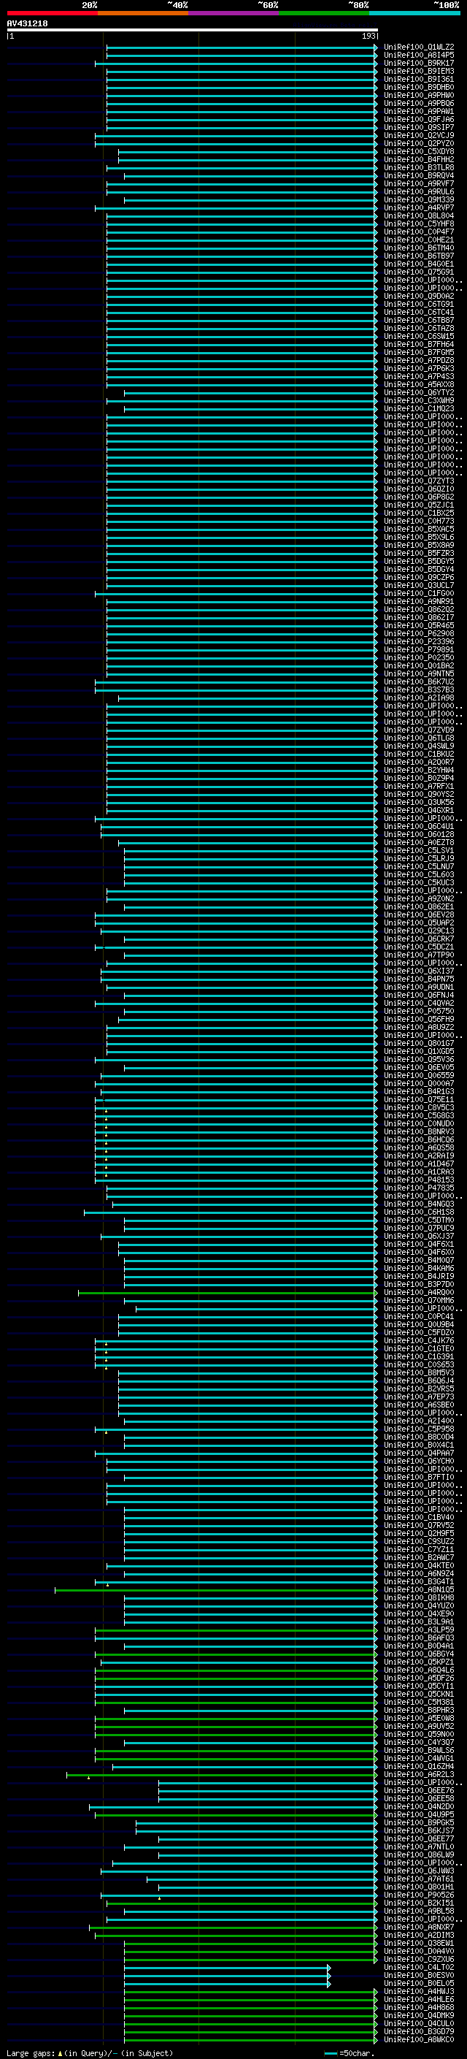Select hit label UniRef100_Q06559
467x2059 pixels.
(418, 1076)
